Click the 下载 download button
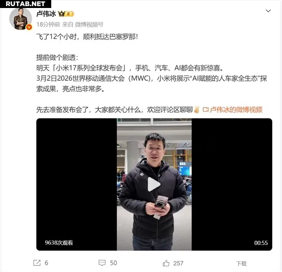The image size is (282, 272). tap(242, 264)
